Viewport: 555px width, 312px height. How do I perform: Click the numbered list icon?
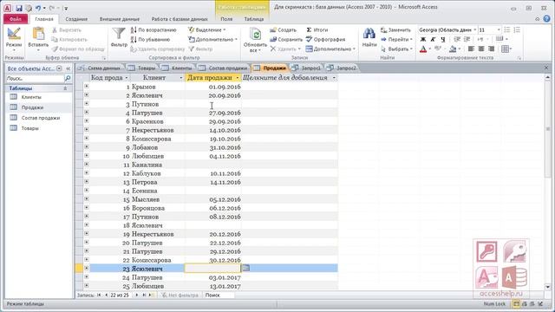coord(517,30)
